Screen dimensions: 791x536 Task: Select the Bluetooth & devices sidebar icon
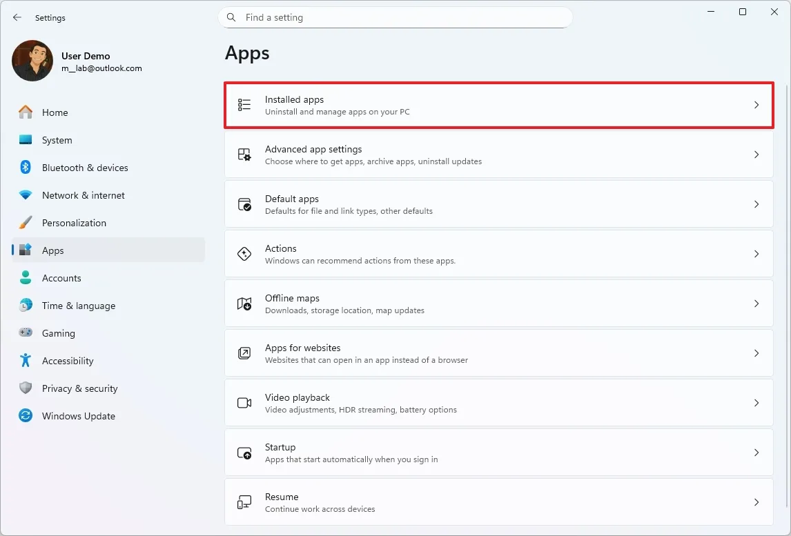coord(25,168)
